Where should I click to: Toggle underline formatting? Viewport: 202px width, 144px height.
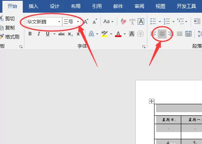[48, 34]
